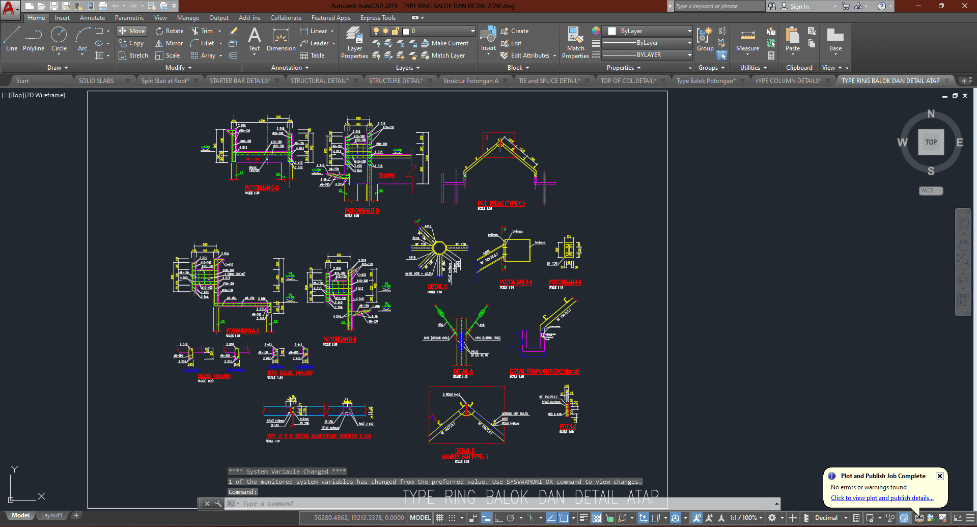Expand the Draw panel options
The image size is (977, 527).
pos(58,68)
